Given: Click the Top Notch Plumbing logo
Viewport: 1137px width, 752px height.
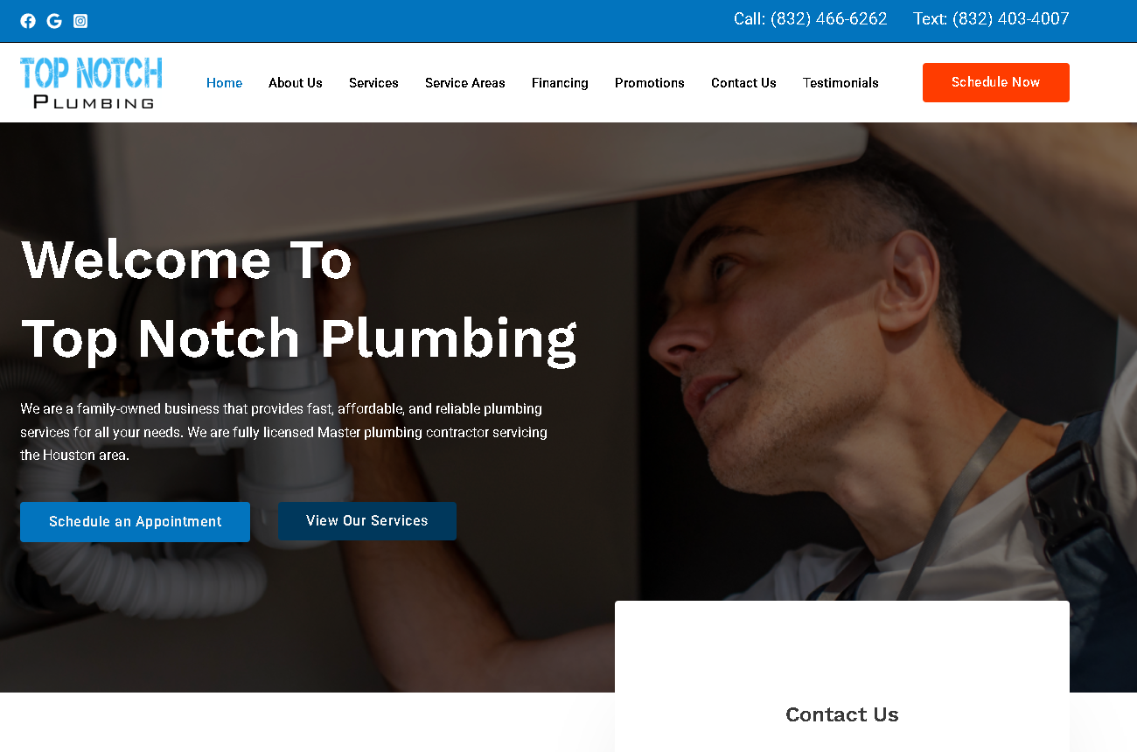Looking at the screenshot, I should [91, 83].
